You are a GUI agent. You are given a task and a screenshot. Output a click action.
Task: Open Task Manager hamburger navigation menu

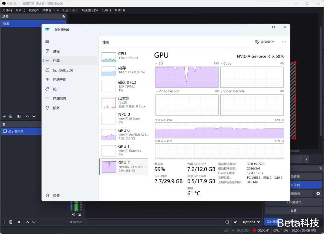pos(47,42)
